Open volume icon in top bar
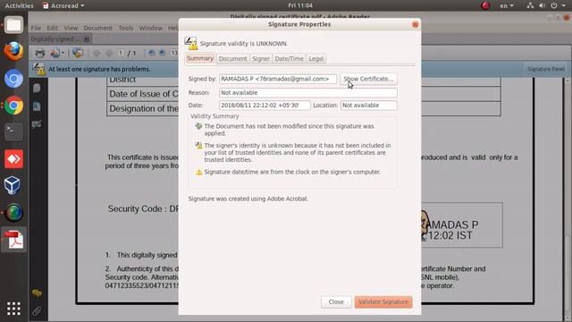Viewport: 572px width, 322px height. [543, 5]
